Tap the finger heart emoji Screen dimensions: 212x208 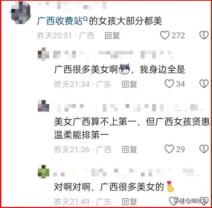click(x=170, y=186)
